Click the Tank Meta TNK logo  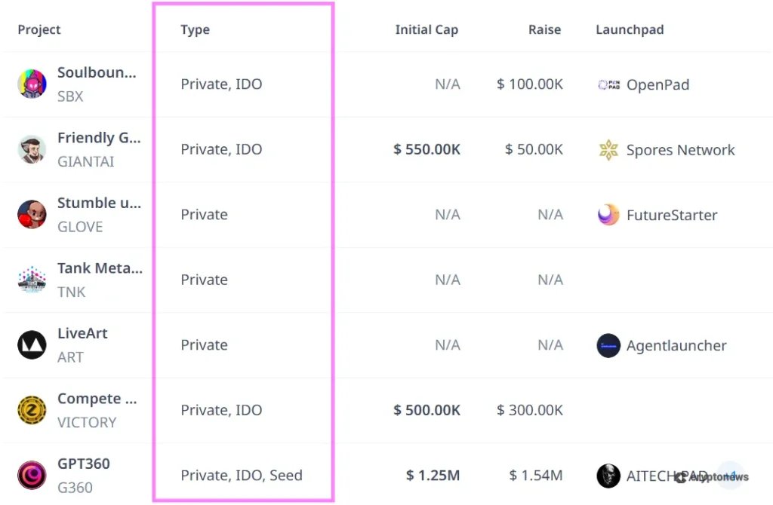pos(31,279)
